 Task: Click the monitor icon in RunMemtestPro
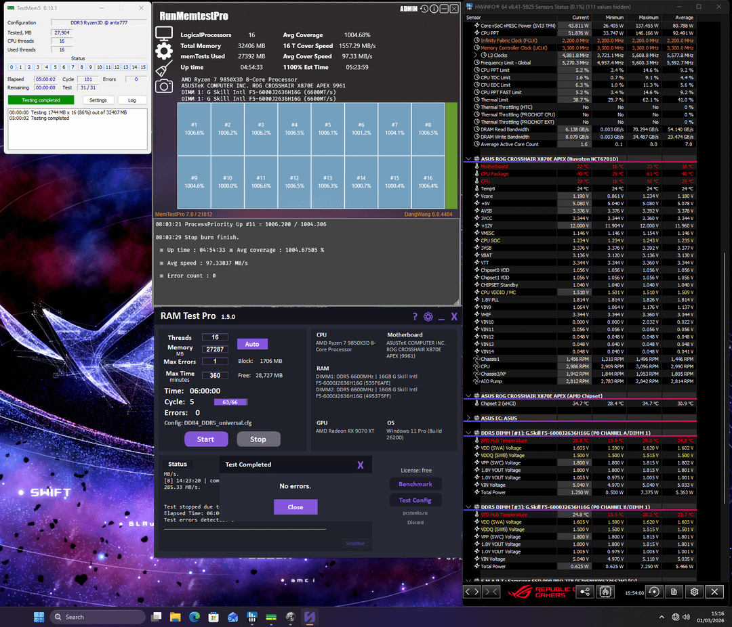point(163,33)
